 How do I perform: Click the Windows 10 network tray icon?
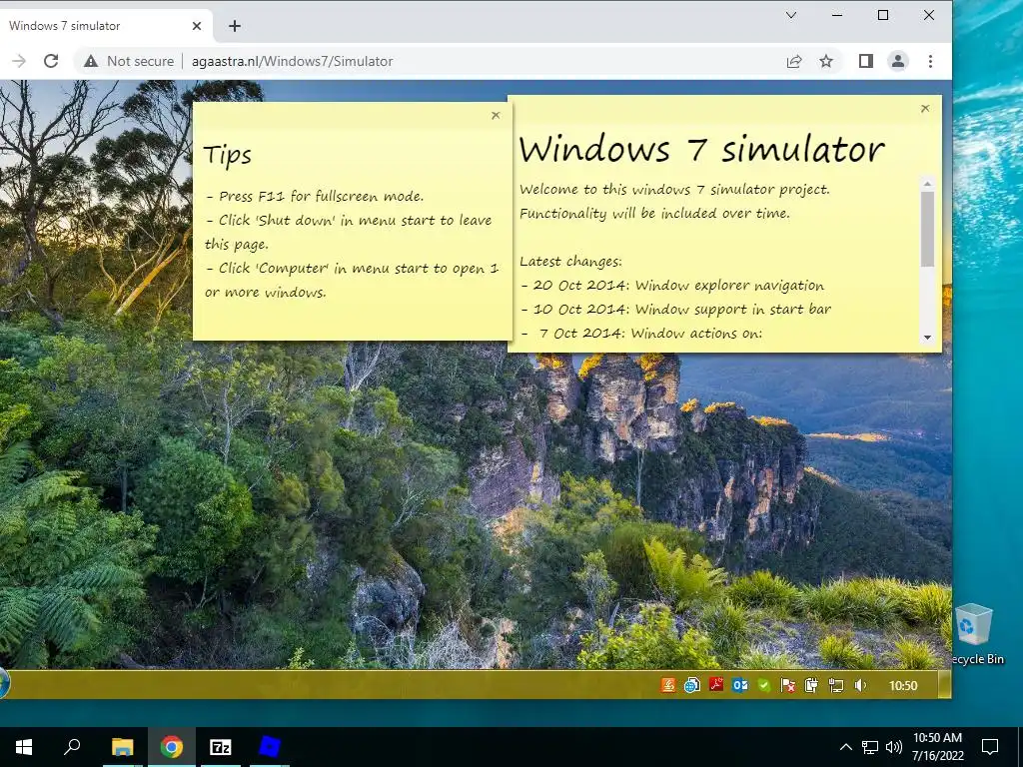(870, 747)
